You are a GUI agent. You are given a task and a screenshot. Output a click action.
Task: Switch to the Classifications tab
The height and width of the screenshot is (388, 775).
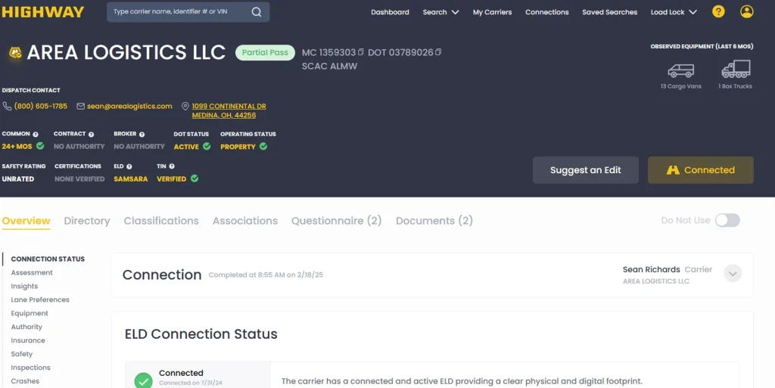pos(161,221)
